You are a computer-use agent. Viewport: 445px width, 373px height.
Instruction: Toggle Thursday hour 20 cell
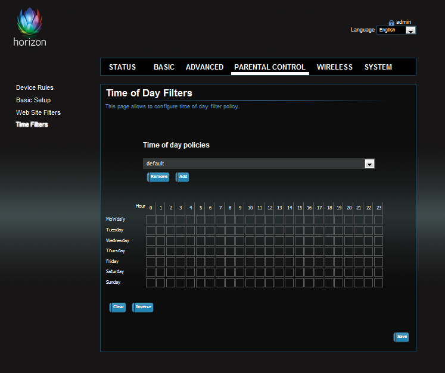pos(348,252)
